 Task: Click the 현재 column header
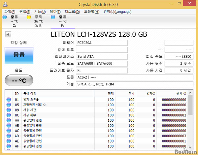click(105, 94)
